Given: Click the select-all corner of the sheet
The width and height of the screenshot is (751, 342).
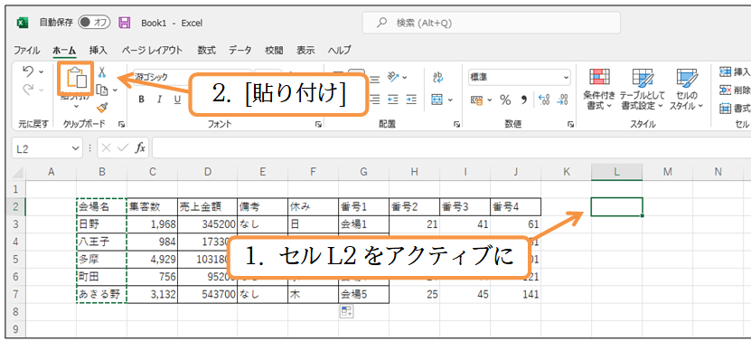Looking at the screenshot, I should click(x=17, y=173).
